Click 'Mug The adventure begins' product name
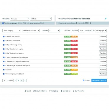Viewport: 109px width, 109px height. 15,49
